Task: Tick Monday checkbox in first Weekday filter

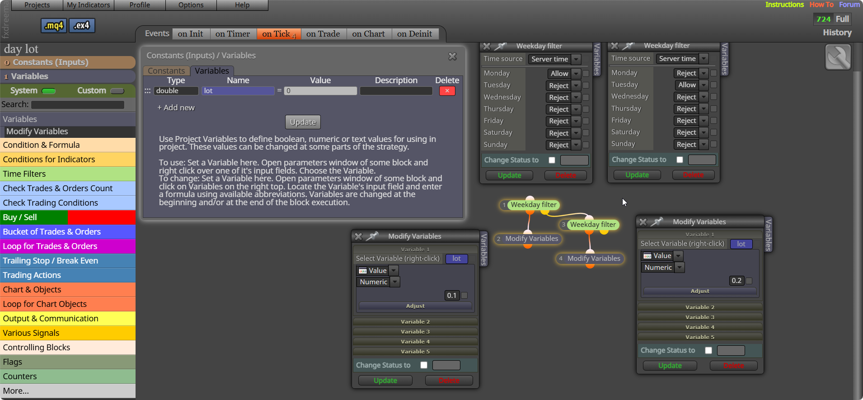Action: [x=586, y=73]
